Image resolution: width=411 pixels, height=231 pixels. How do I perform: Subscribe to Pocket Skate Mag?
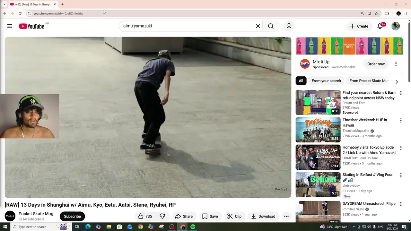pos(72,216)
